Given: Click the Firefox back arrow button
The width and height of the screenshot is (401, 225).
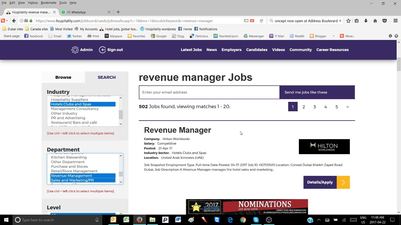Looking at the screenshot, I should 14,21.
